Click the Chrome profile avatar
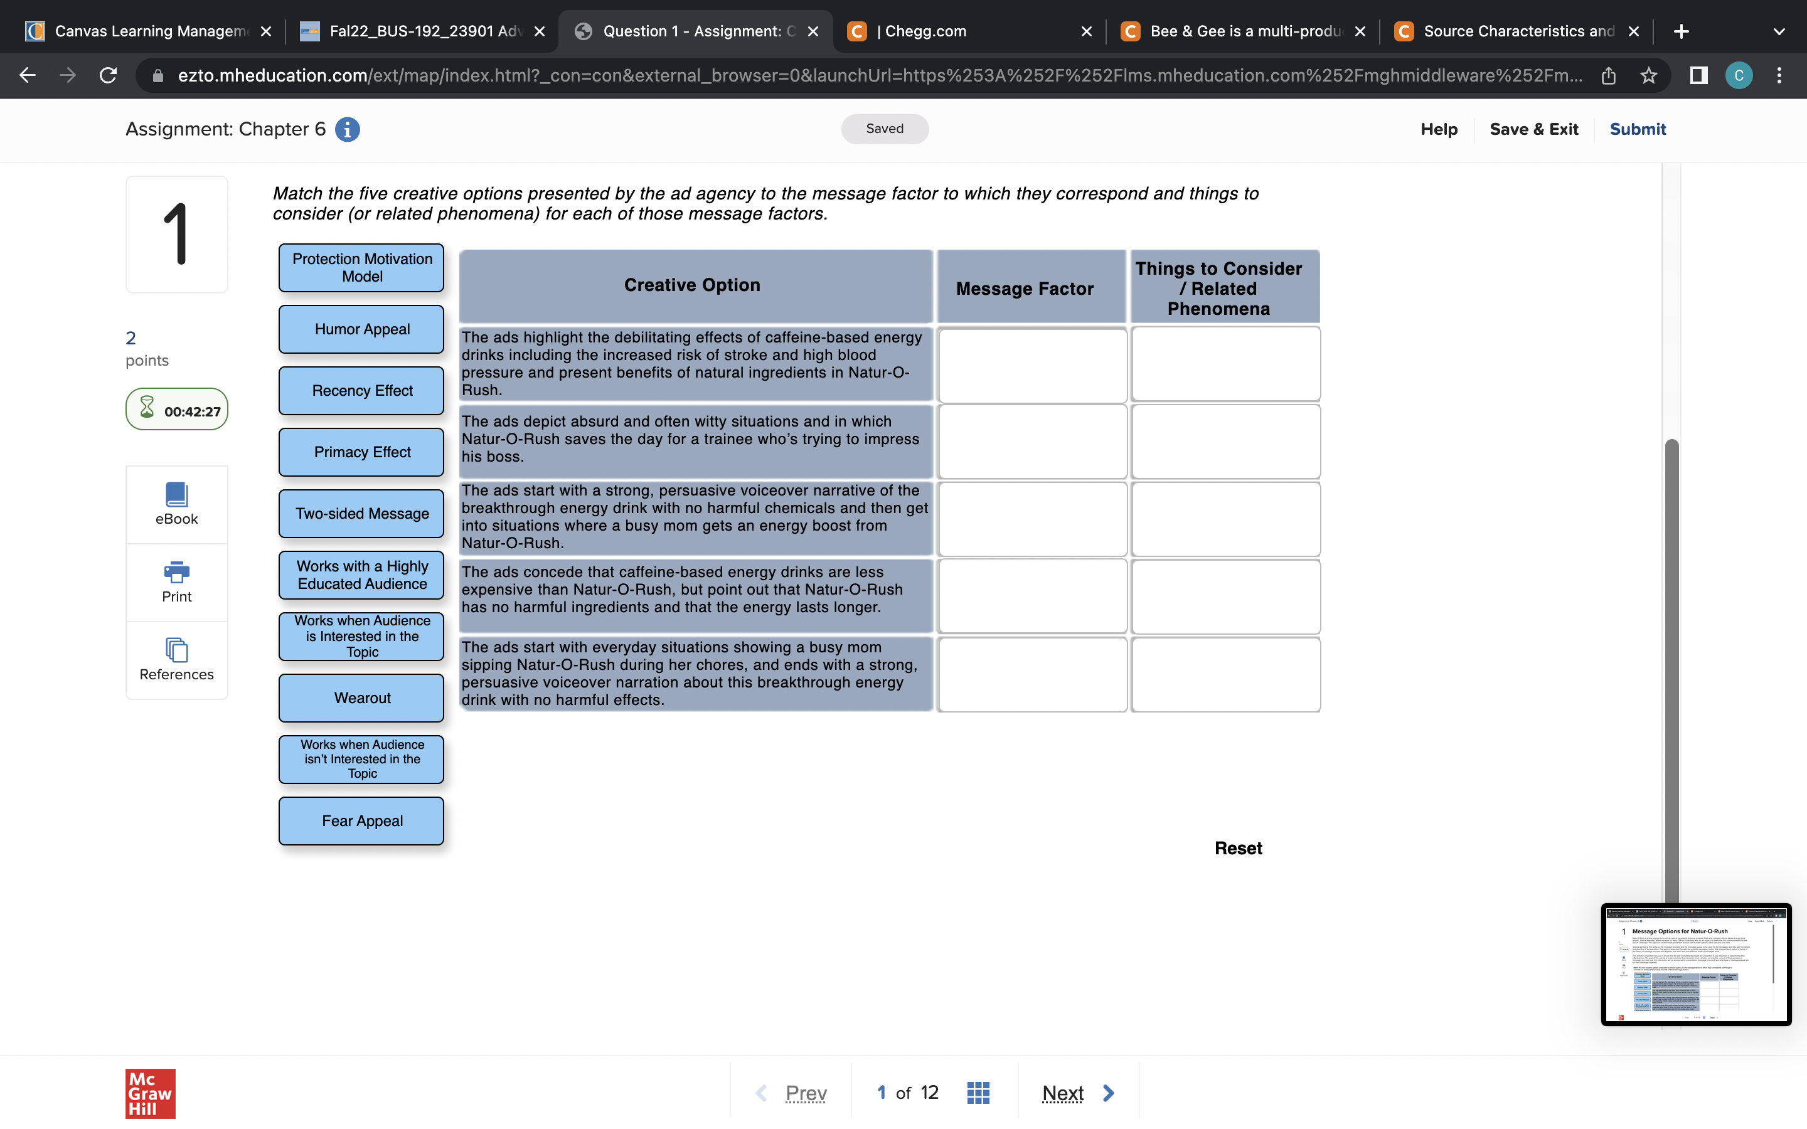 tap(1739, 75)
